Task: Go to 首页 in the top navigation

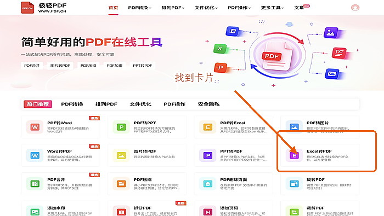Action: click(x=114, y=8)
